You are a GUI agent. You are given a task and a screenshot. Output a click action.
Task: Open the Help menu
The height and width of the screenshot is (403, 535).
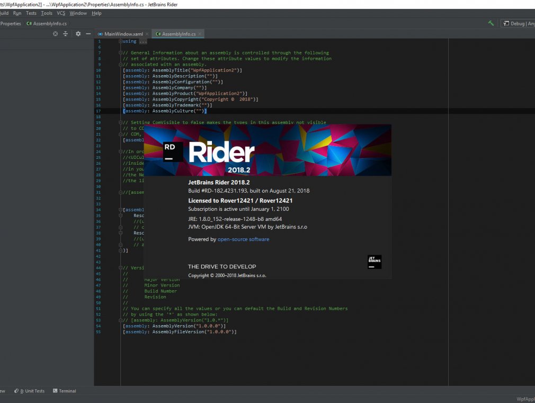[96, 13]
